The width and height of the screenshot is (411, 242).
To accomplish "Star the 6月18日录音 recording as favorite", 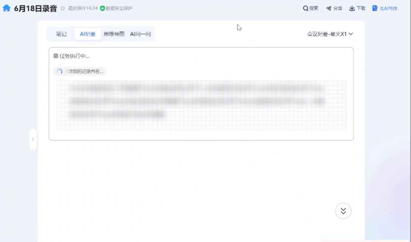I will [63, 8].
